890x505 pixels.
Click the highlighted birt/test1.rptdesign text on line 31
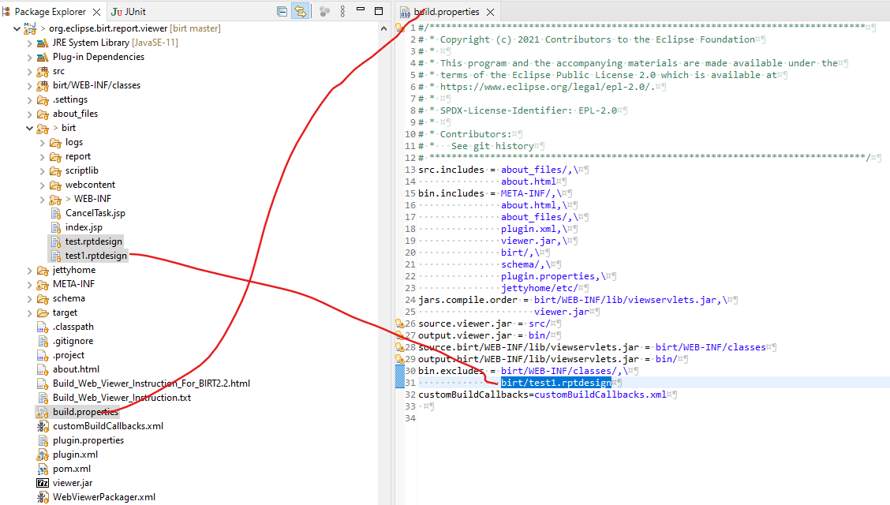click(x=555, y=382)
